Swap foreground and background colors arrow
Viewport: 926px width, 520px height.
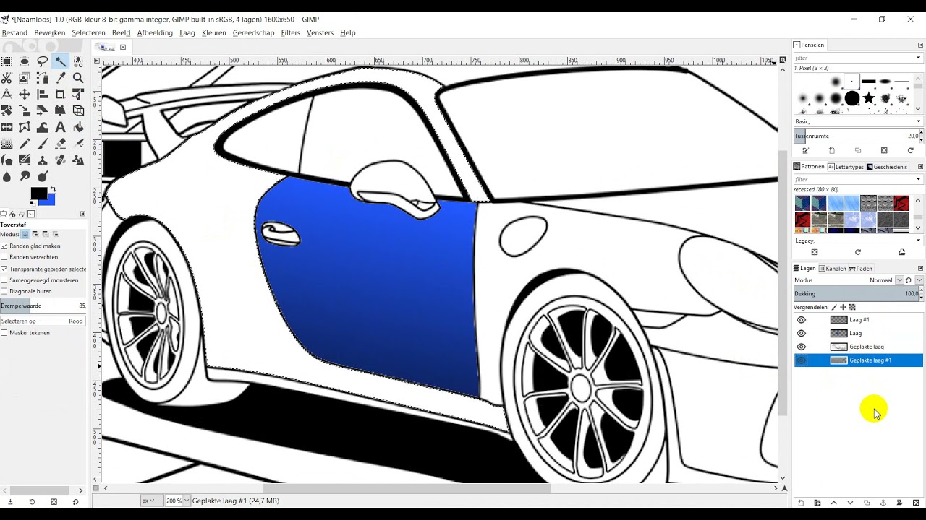(52, 189)
